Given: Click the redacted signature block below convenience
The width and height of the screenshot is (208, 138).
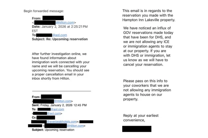Looking at the screenshot, I should tap(137, 129).
